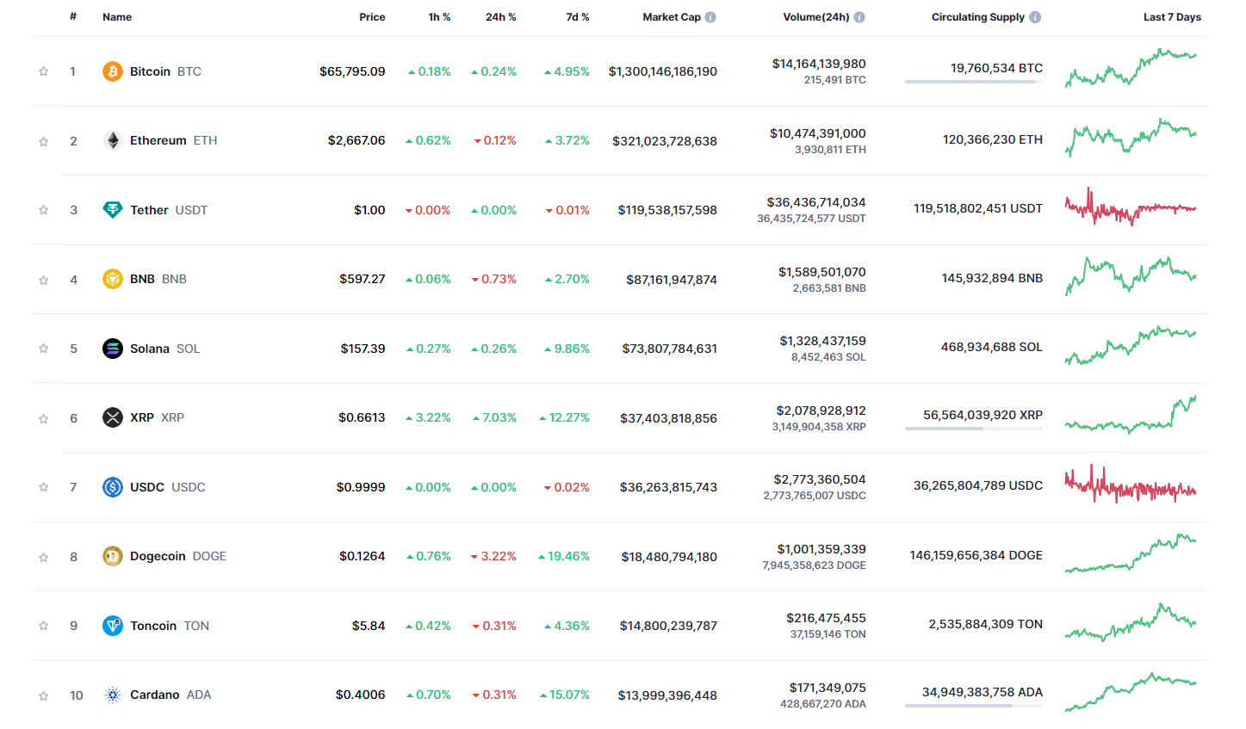Open Solana's 7-day sparkline chart
1246x729 pixels.
click(1131, 346)
